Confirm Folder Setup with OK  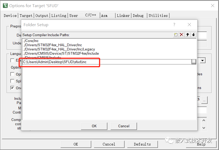point(94,126)
